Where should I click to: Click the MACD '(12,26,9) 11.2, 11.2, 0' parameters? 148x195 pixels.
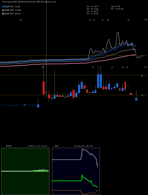pyautogui.click(x=37, y=146)
